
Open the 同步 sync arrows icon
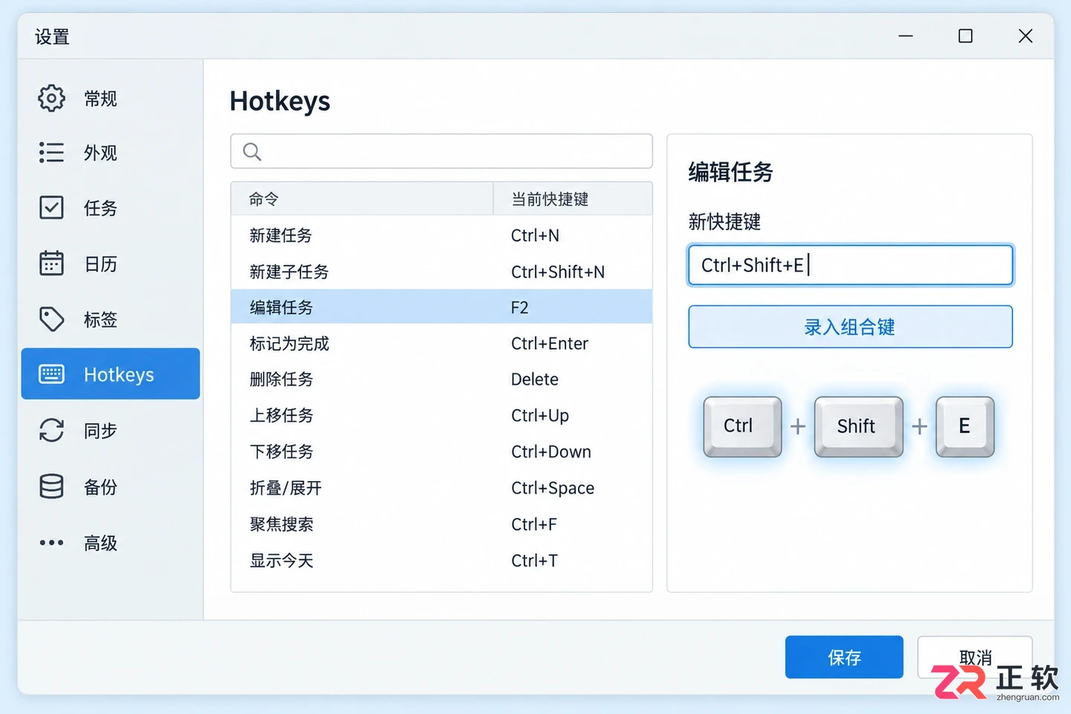(x=51, y=430)
